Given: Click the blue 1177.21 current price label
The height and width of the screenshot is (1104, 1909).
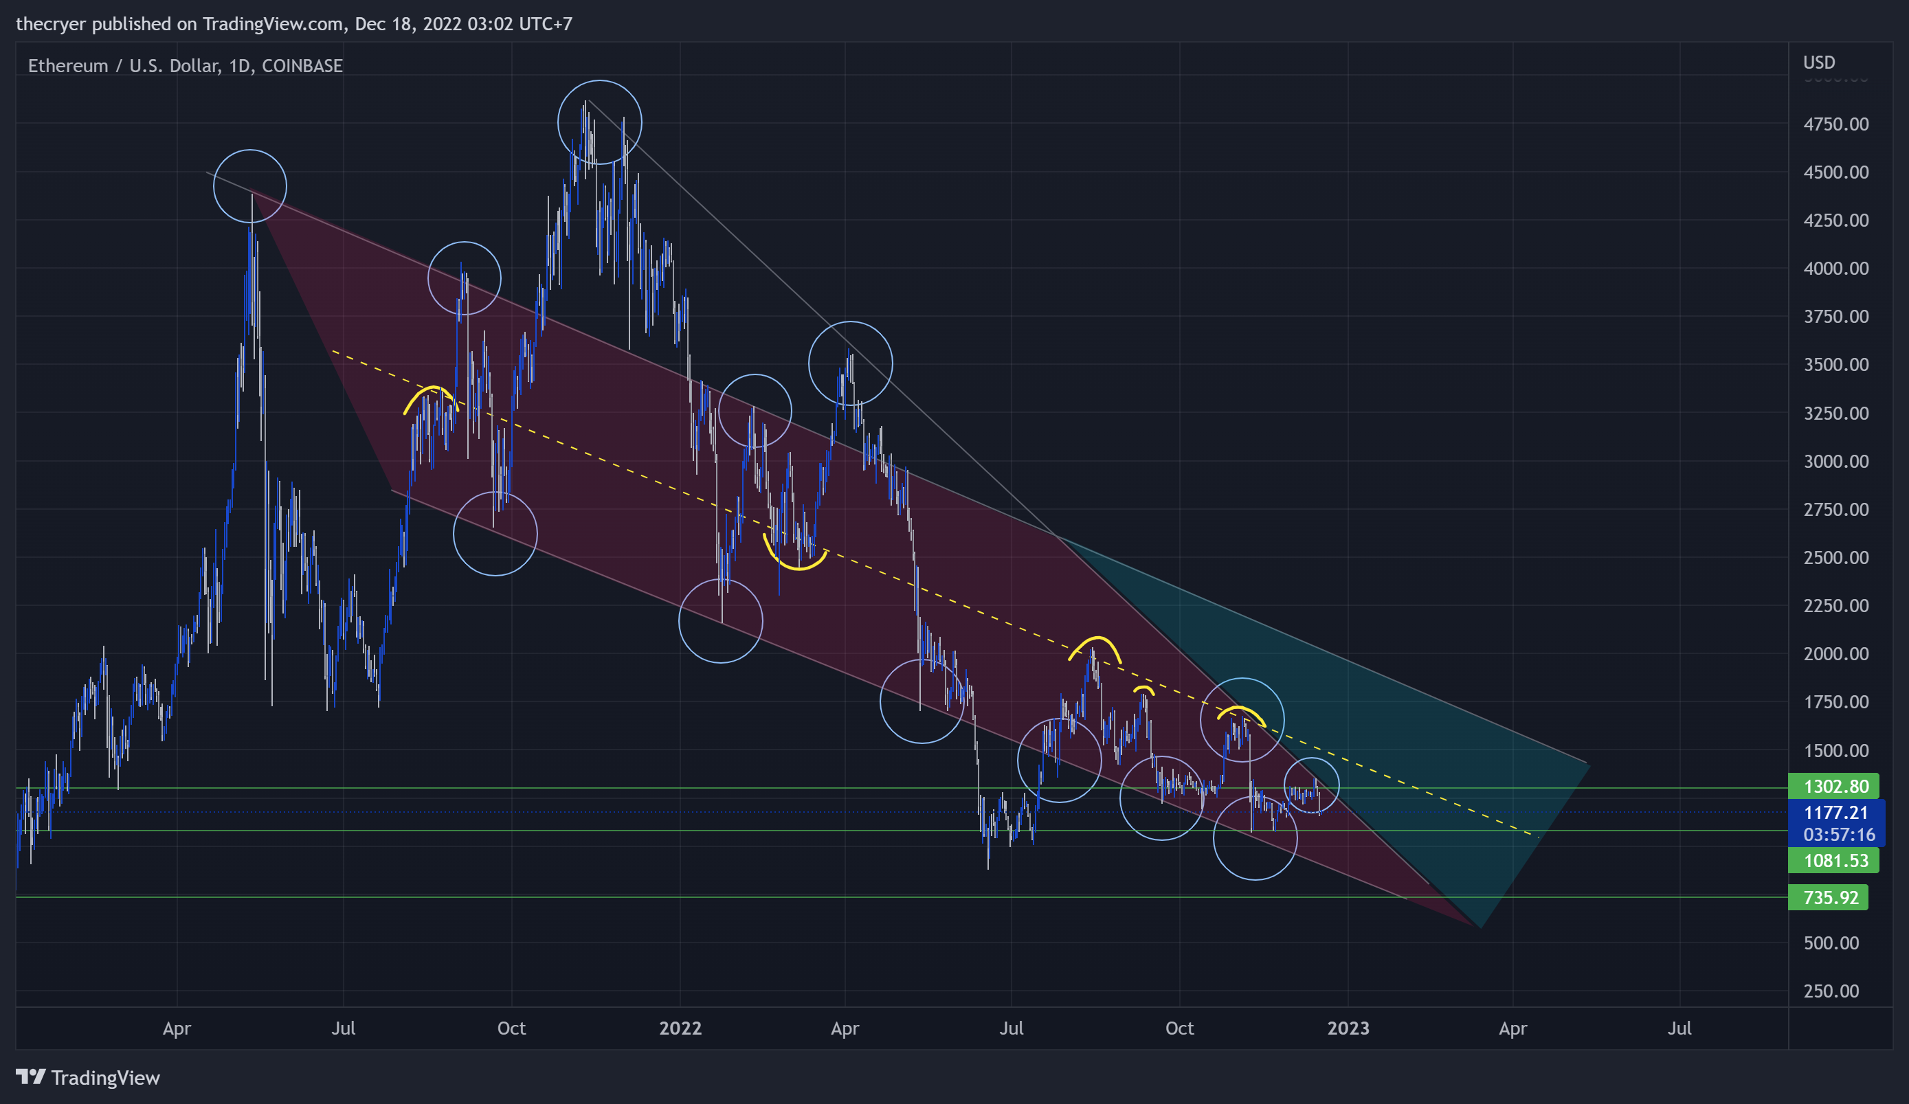Looking at the screenshot, I should pyautogui.click(x=1835, y=813).
